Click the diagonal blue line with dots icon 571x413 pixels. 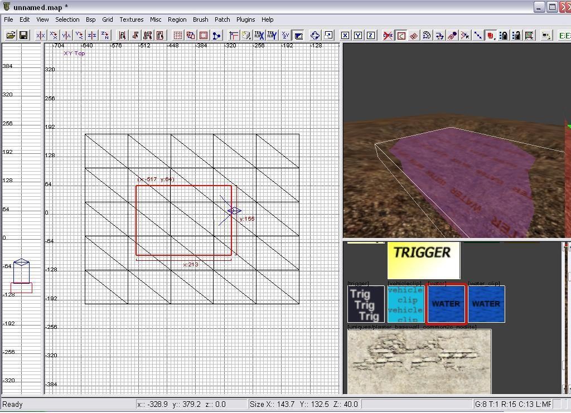478,35
